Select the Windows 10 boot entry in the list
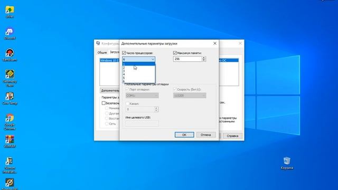This screenshot has height=190, width=338. click(x=109, y=61)
